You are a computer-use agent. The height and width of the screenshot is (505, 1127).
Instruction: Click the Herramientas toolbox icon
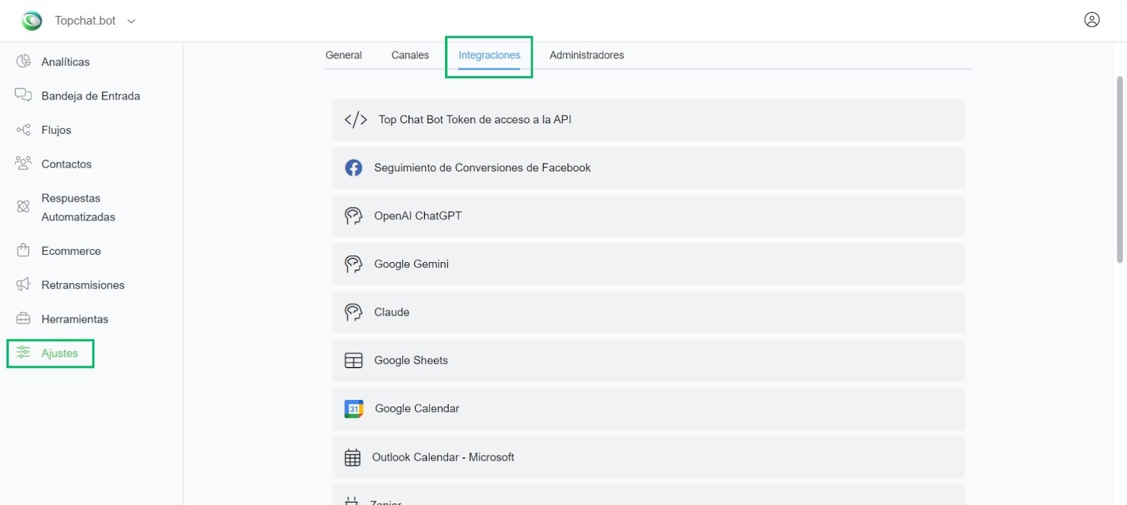tap(23, 318)
